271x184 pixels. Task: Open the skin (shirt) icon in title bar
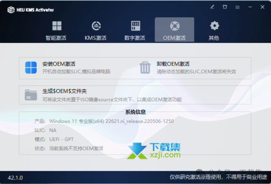pyautogui.click(x=225, y=7)
